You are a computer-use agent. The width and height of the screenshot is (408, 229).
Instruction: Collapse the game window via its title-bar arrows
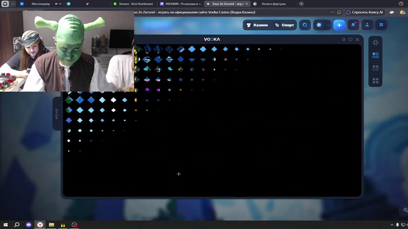click(344, 39)
